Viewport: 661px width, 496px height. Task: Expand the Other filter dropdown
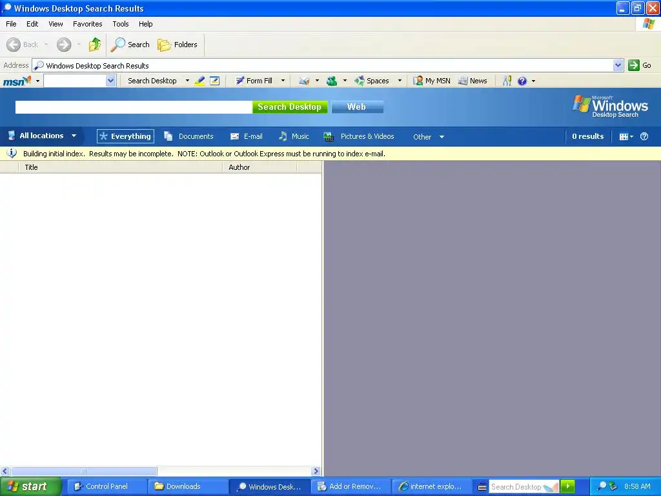click(429, 137)
